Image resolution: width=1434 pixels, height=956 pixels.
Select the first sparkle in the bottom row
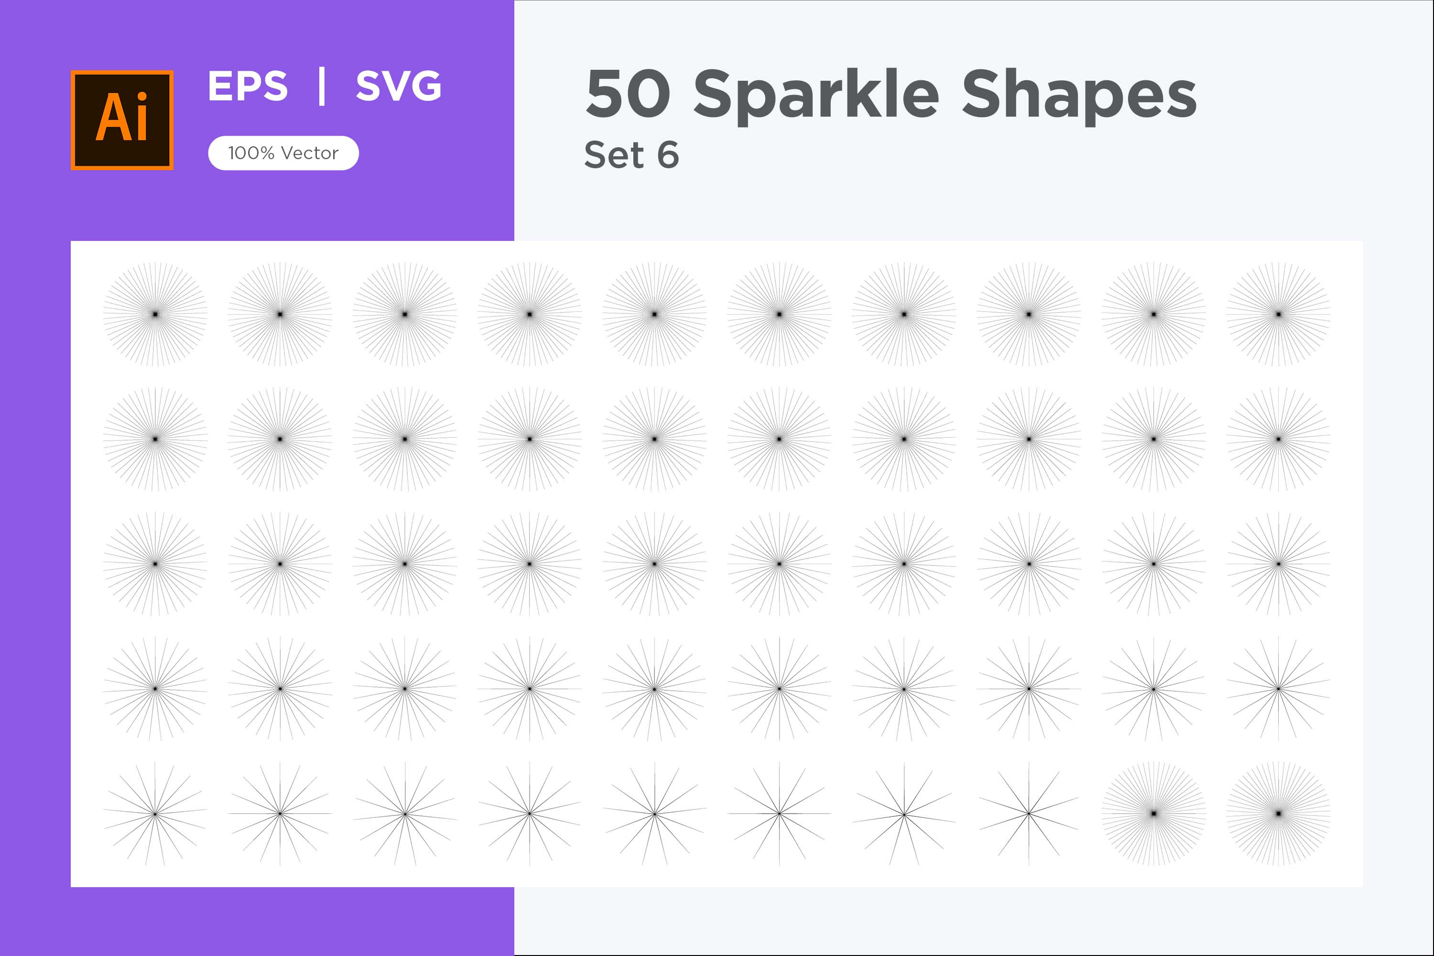click(x=155, y=814)
